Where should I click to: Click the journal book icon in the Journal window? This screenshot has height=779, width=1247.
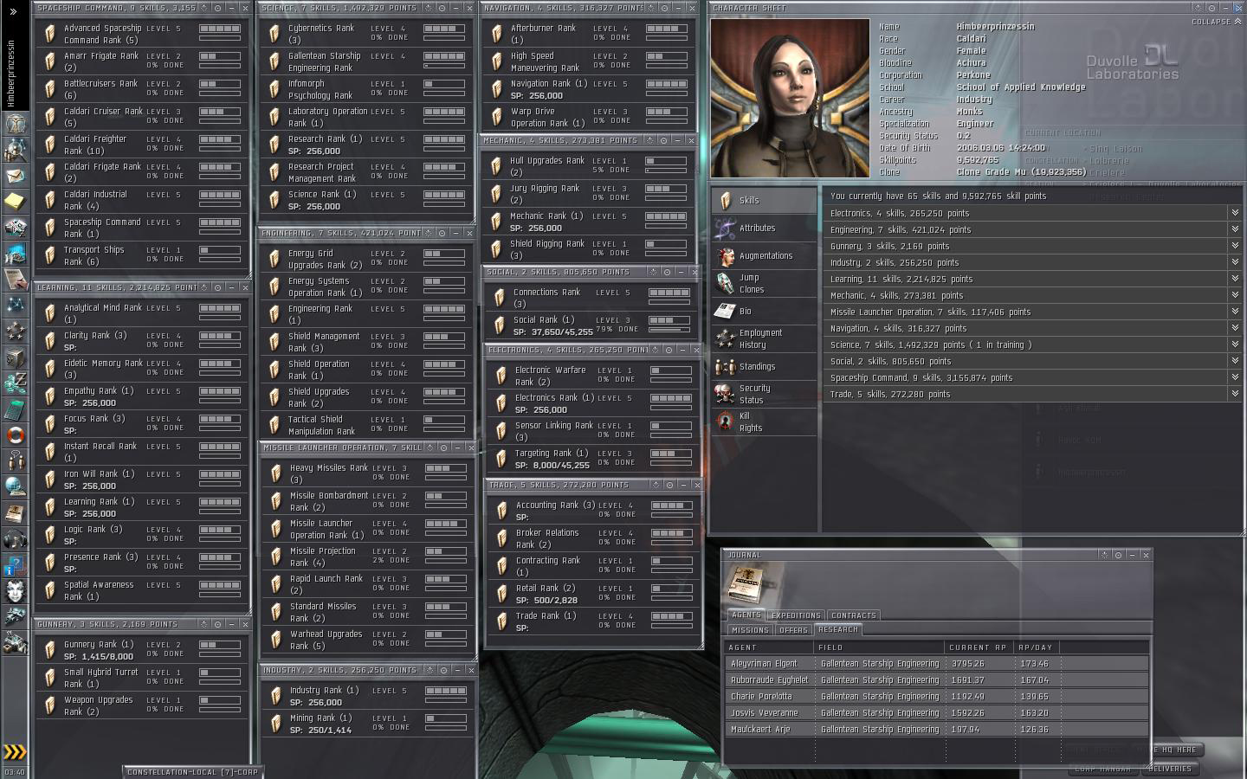744,584
